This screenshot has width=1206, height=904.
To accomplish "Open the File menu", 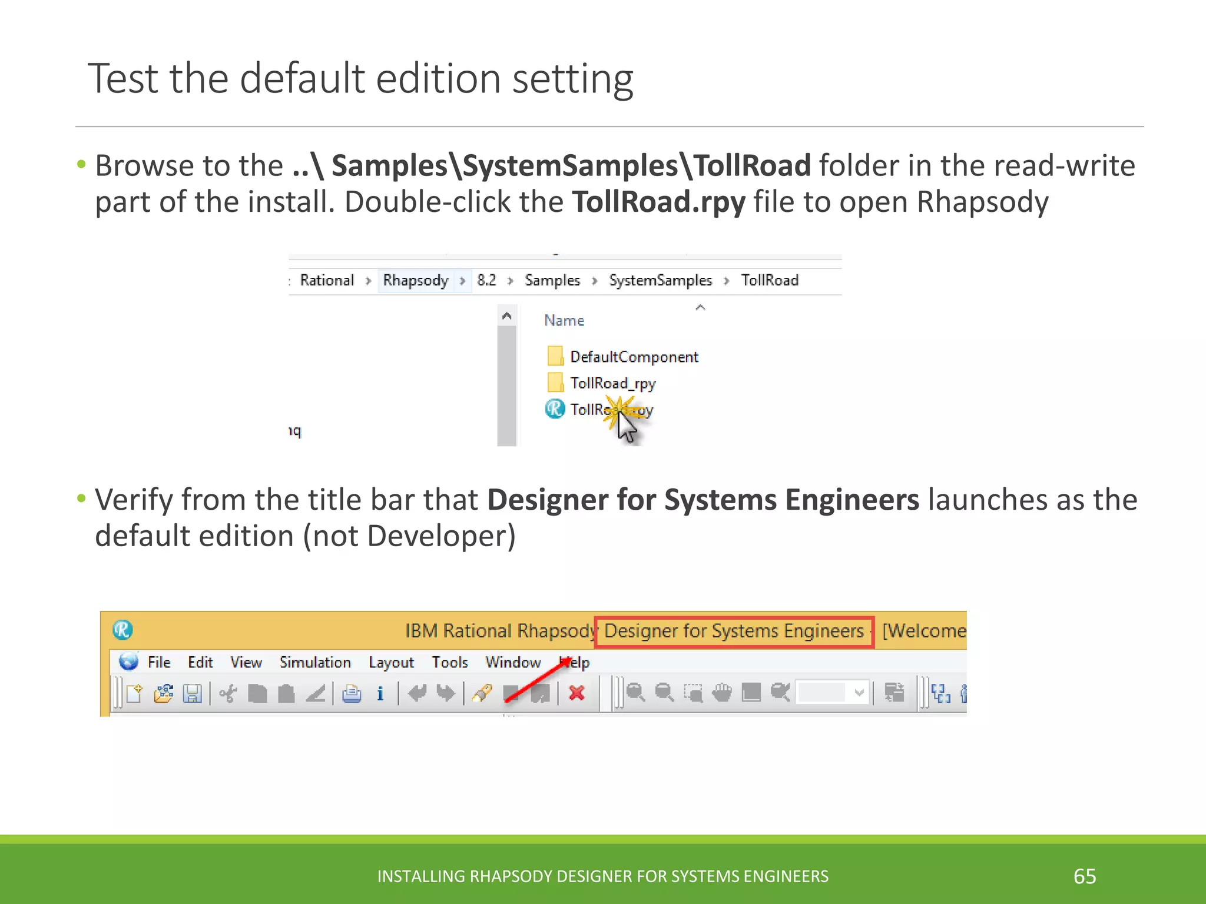I will coord(159,662).
